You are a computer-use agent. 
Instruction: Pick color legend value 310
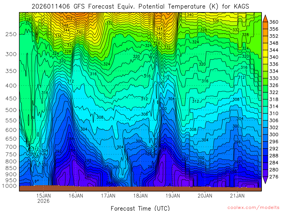point(274,113)
